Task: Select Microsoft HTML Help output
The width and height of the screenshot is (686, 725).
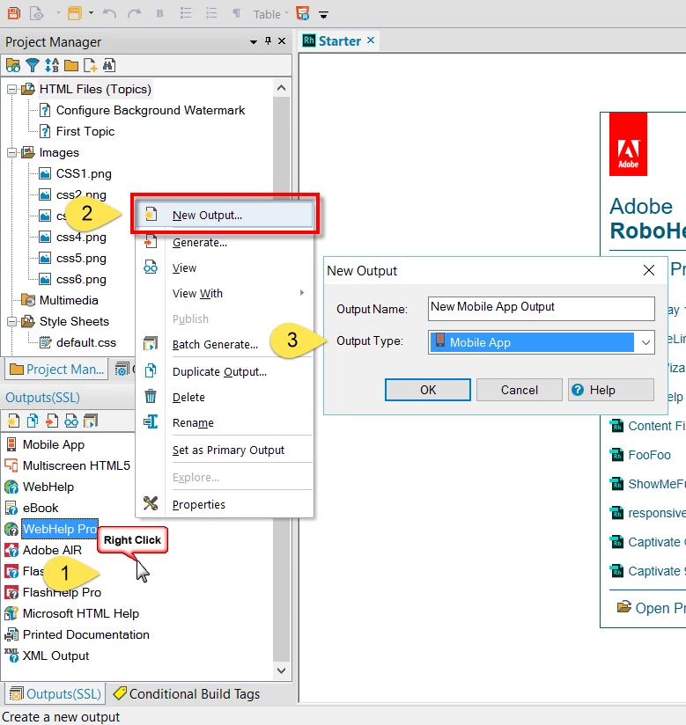Action: (x=80, y=613)
